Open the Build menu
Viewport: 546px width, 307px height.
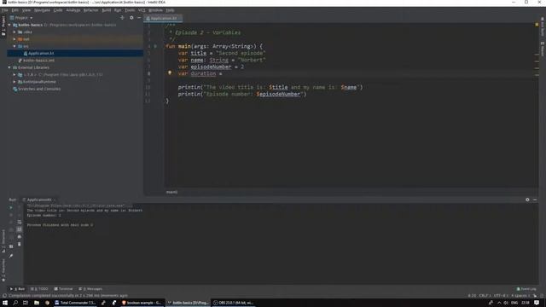[x=106, y=10]
